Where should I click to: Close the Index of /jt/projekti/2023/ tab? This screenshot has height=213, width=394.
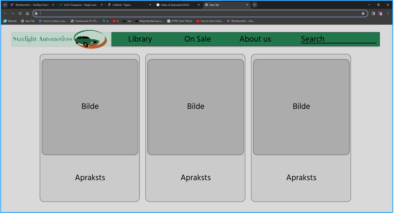pyautogui.click(x=199, y=5)
